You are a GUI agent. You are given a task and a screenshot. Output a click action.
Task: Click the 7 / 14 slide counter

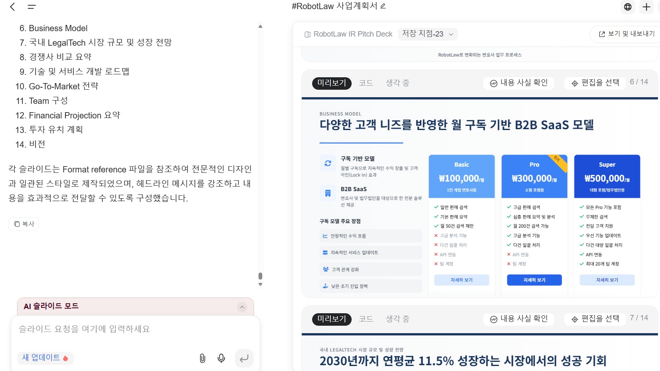[x=639, y=318]
